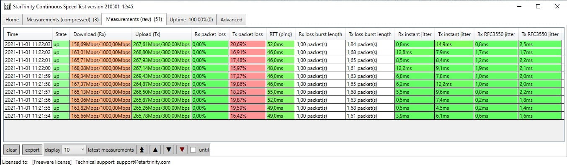Click the dark red down arrow button
Screen dimensions: 567x165
pos(181,150)
